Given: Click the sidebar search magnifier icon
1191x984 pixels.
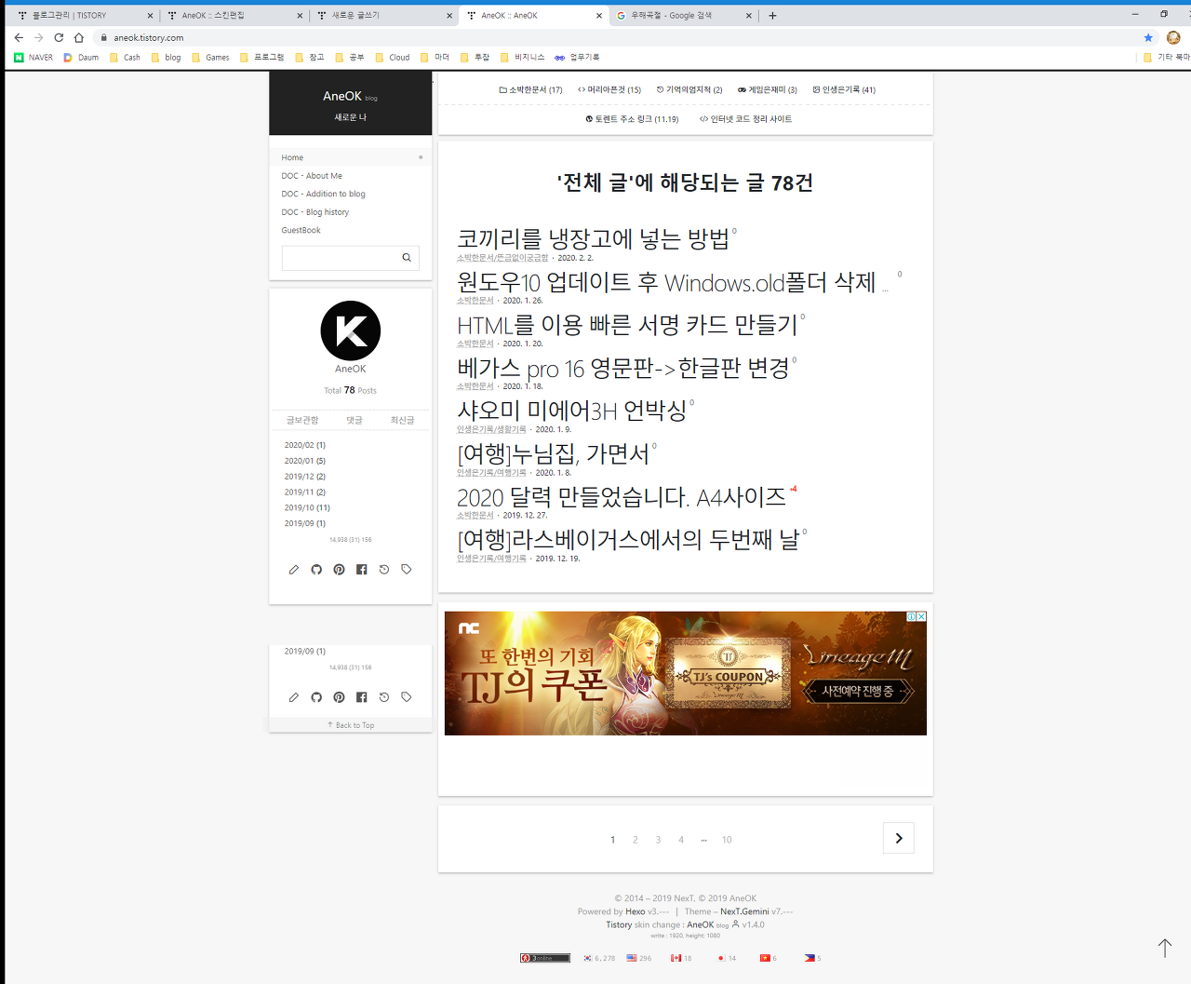Looking at the screenshot, I should pyautogui.click(x=407, y=258).
